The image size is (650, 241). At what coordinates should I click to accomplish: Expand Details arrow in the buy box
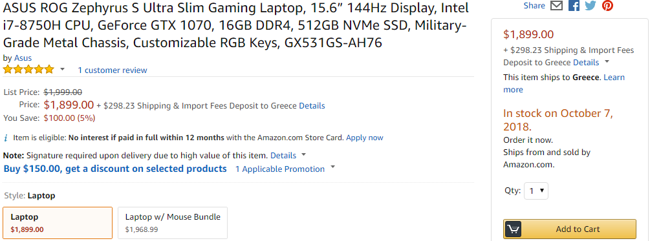[x=607, y=61]
